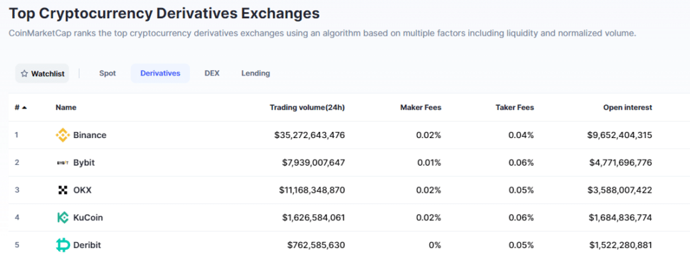
Task: Sort by Taker Fees column header
Action: tap(514, 107)
